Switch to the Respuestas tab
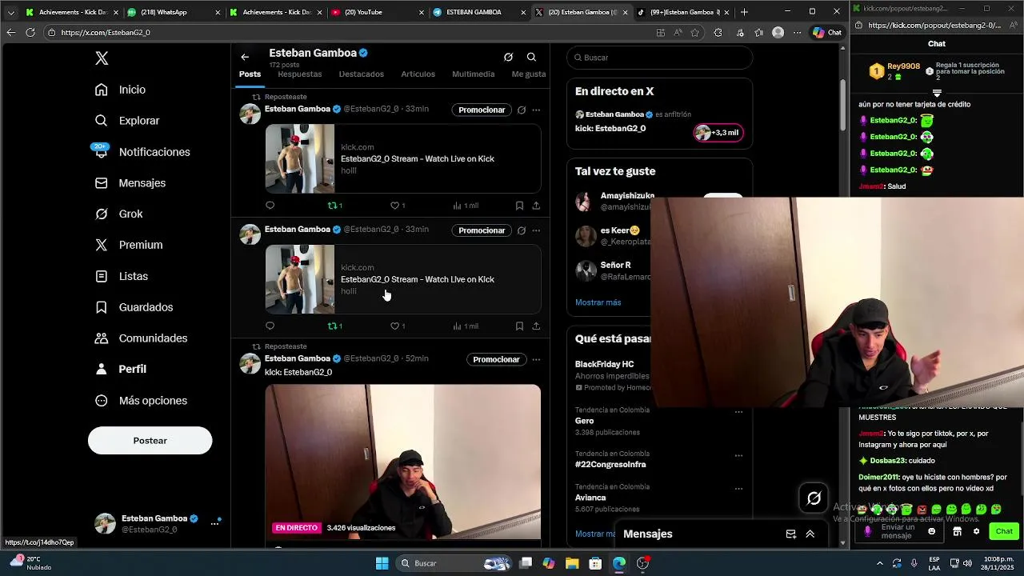The height and width of the screenshot is (576, 1024). click(x=300, y=74)
